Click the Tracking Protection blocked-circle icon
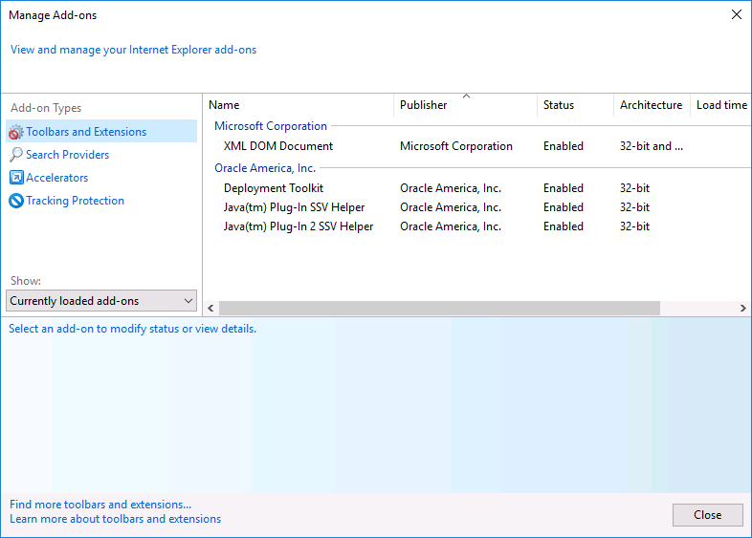The width and height of the screenshot is (752, 538). [16, 201]
